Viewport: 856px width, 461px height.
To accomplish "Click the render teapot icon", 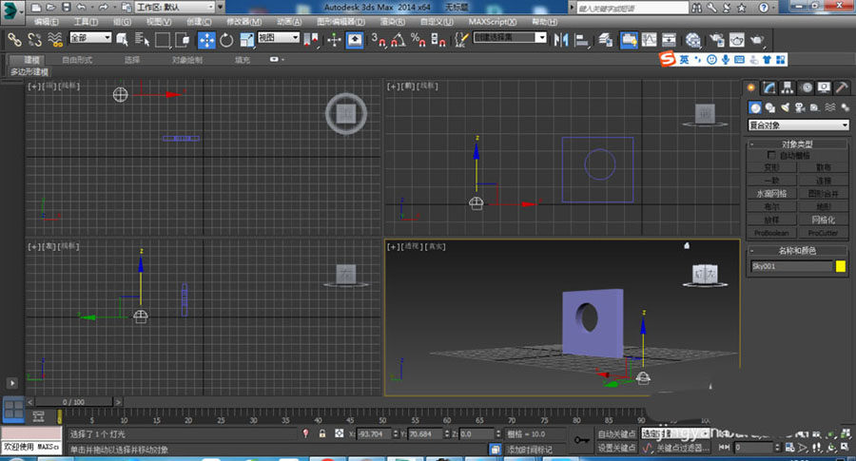I will point(756,40).
